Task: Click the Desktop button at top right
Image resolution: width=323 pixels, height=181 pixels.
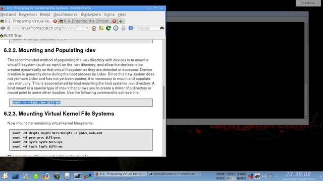Action: [x=308, y=3]
